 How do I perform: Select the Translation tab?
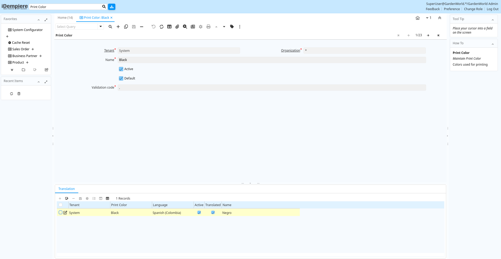(x=67, y=189)
